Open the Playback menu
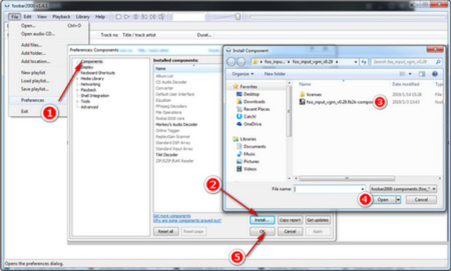The image size is (451, 271). (61, 17)
